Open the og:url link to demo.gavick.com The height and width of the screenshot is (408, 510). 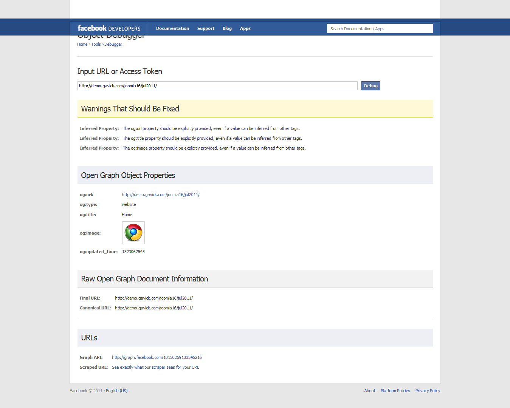[161, 195]
